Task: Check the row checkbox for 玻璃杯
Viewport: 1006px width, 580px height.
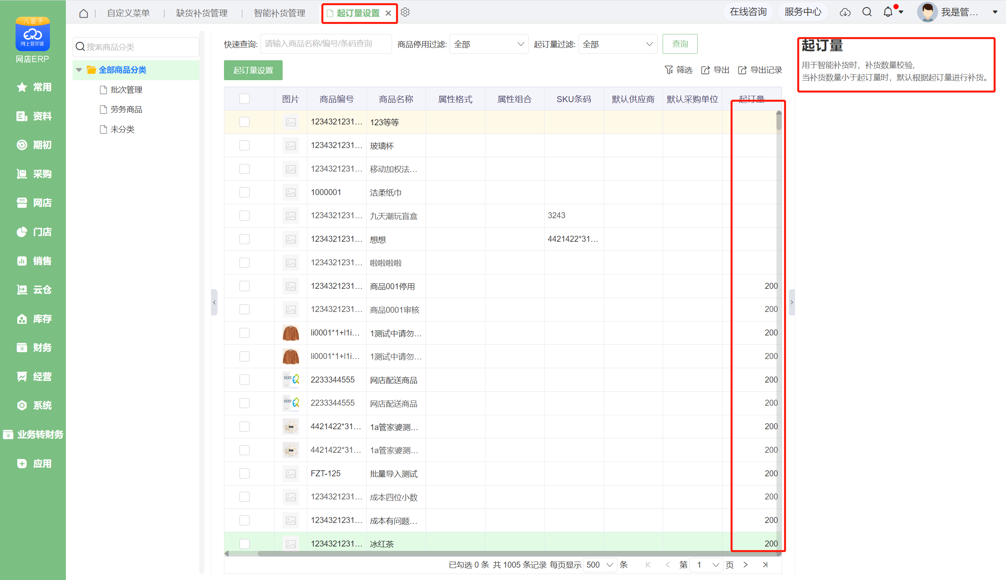Action: pos(244,146)
